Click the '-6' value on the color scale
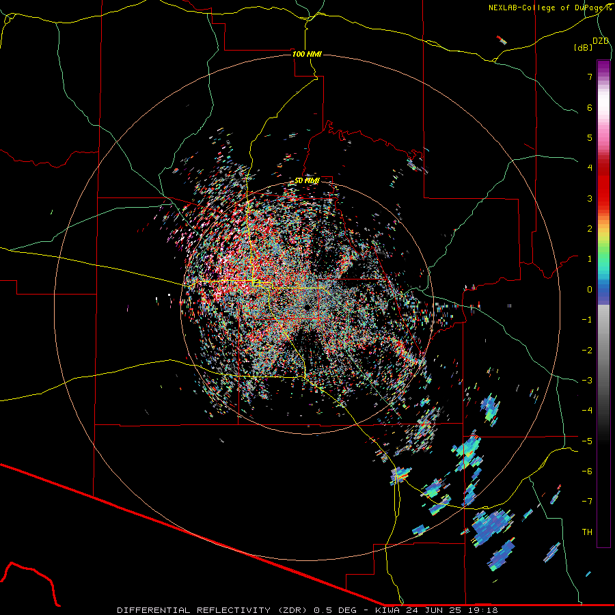The image size is (615, 615). click(x=587, y=471)
